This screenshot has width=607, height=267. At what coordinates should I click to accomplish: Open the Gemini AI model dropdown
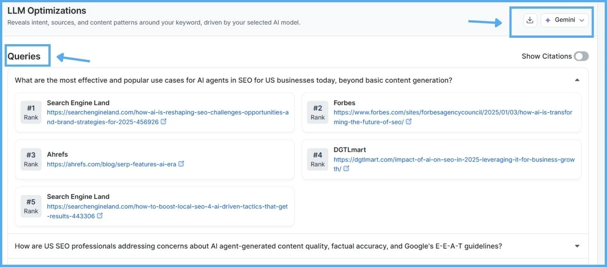565,20
